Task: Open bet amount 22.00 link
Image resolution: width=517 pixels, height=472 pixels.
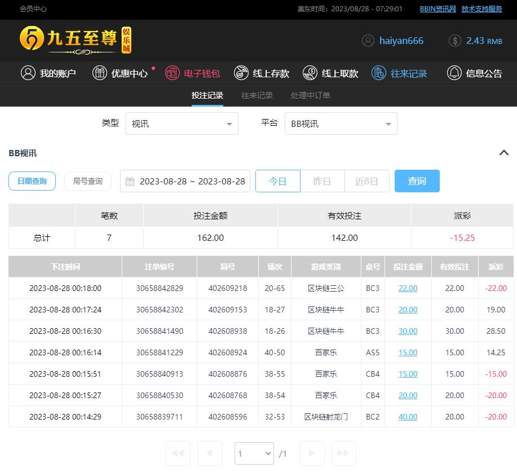Action: (x=408, y=288)
